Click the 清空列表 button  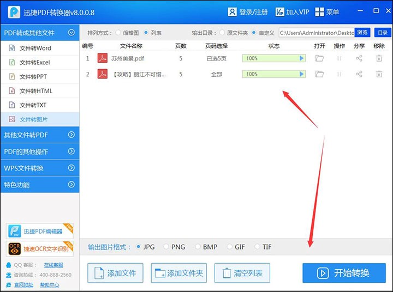(x=242, y=273)
